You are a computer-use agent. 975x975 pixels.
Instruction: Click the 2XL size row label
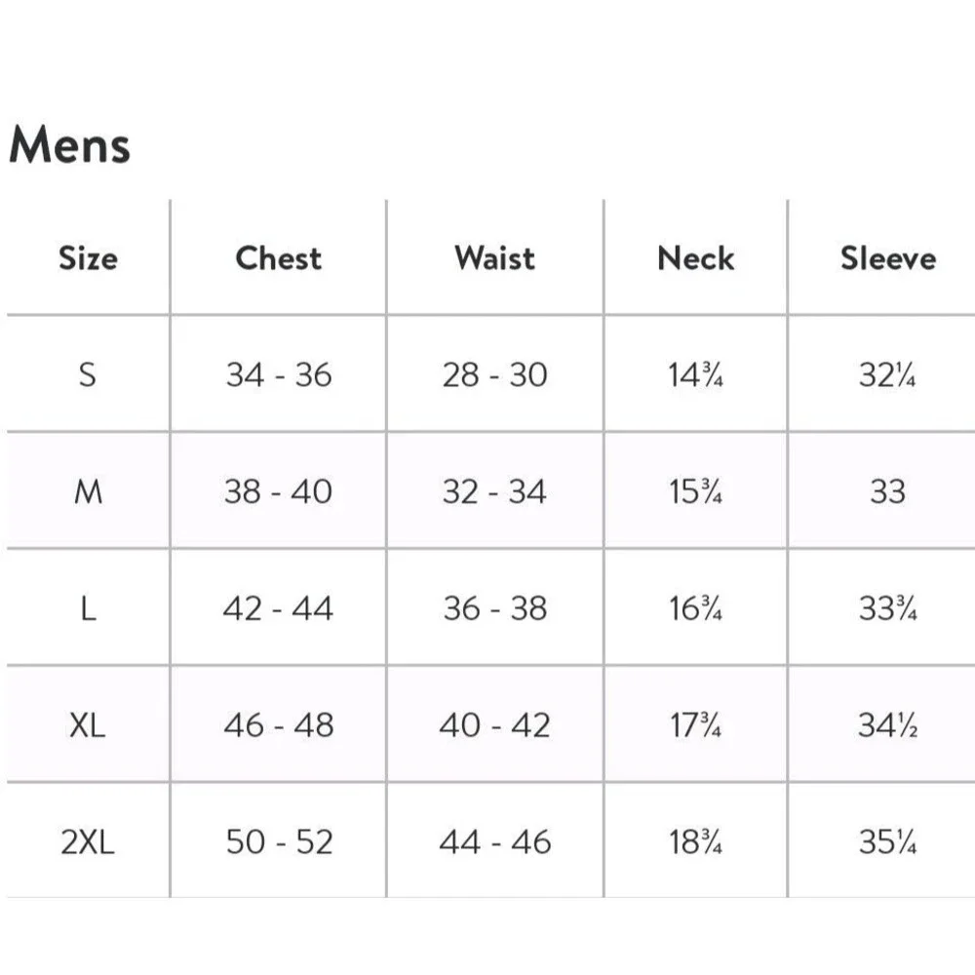coord(88,842)
